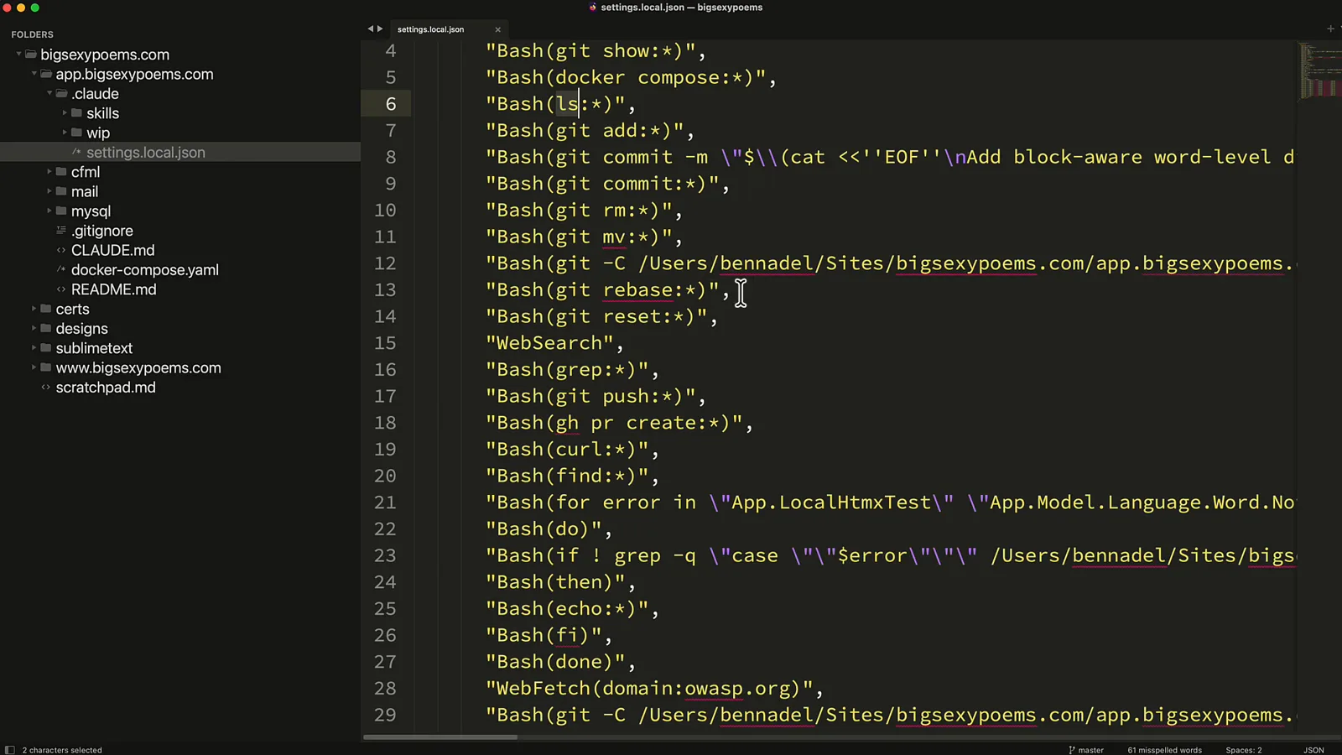
Task: Open CLAUDE.md in the sidebar
Action: [x=112, y=250]
